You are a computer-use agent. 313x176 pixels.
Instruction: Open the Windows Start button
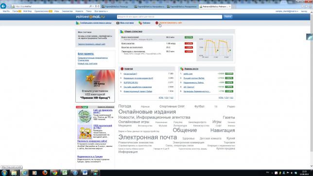pos(4,173)
